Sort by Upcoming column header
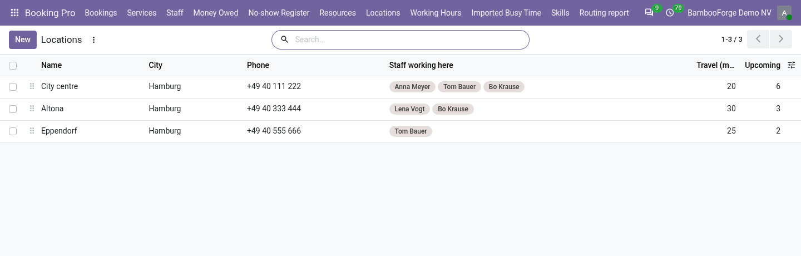The height and width of the screenshot is (256, 801). point(763,65)
